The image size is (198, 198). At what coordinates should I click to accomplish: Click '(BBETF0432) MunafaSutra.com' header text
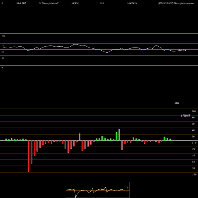176,3
